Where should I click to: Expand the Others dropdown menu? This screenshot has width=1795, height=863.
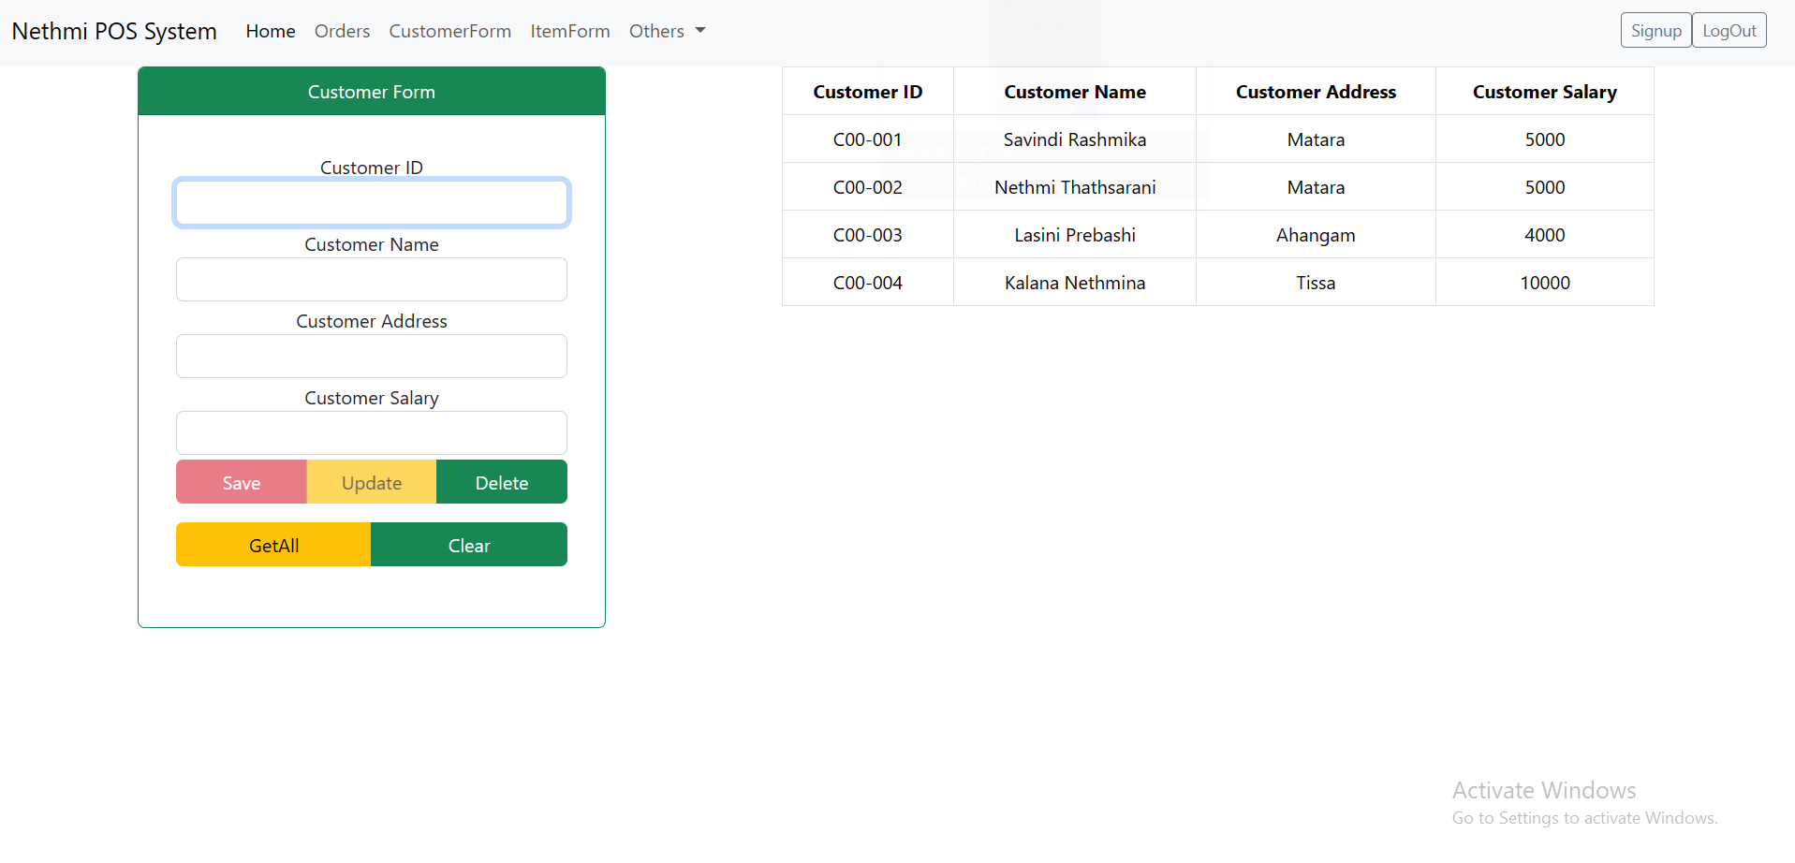click(x=667, y=31)
